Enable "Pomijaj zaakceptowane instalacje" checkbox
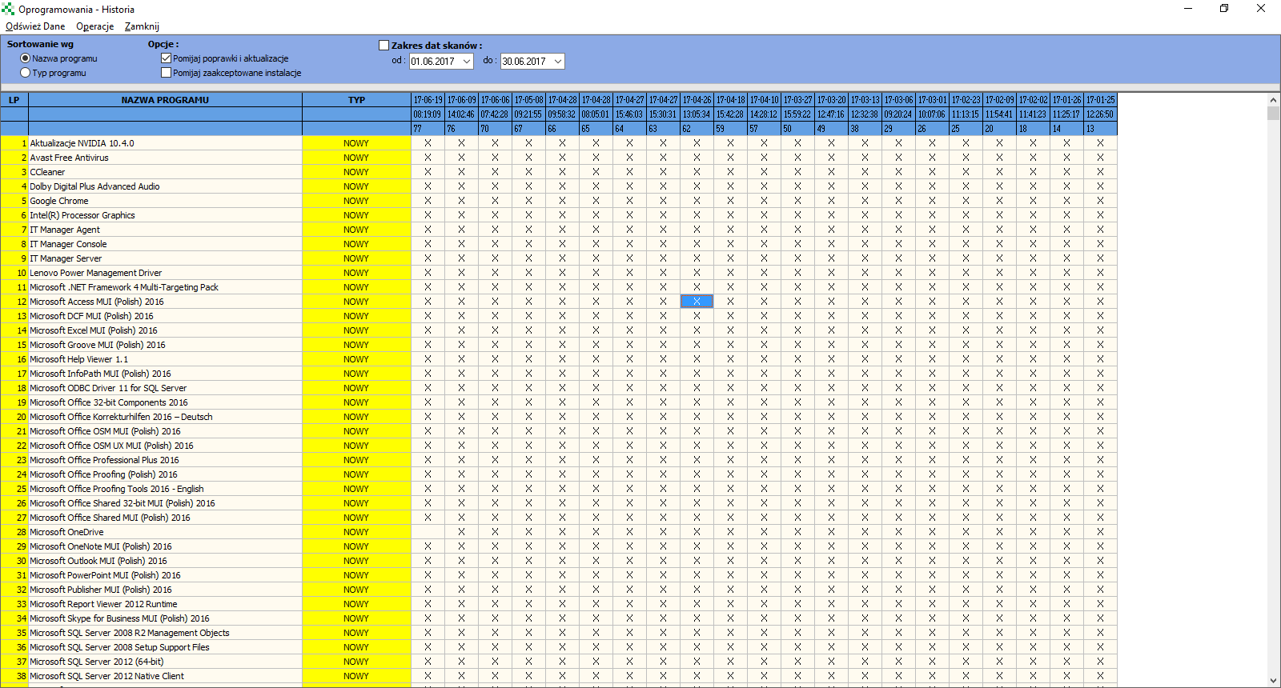 (x=167, y=73)
